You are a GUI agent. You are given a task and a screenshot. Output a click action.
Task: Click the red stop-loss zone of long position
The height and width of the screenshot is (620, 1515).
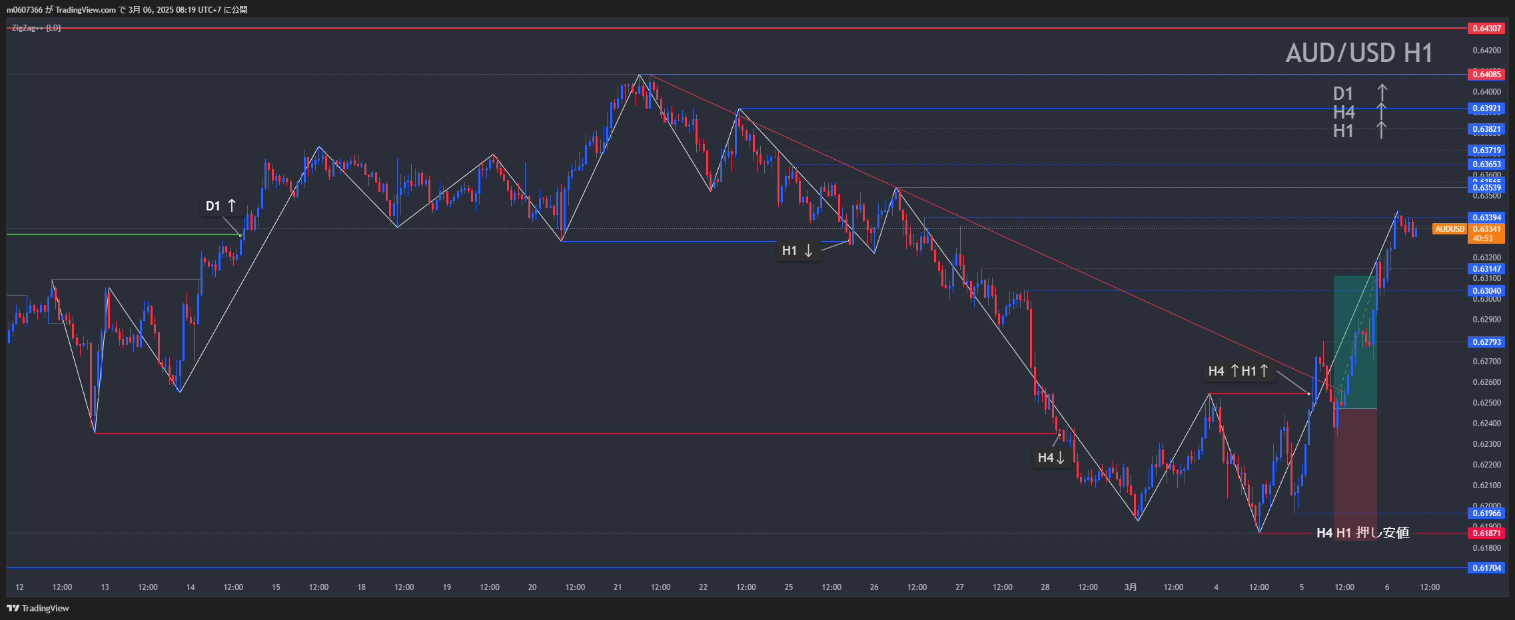tap(1355, 466)
